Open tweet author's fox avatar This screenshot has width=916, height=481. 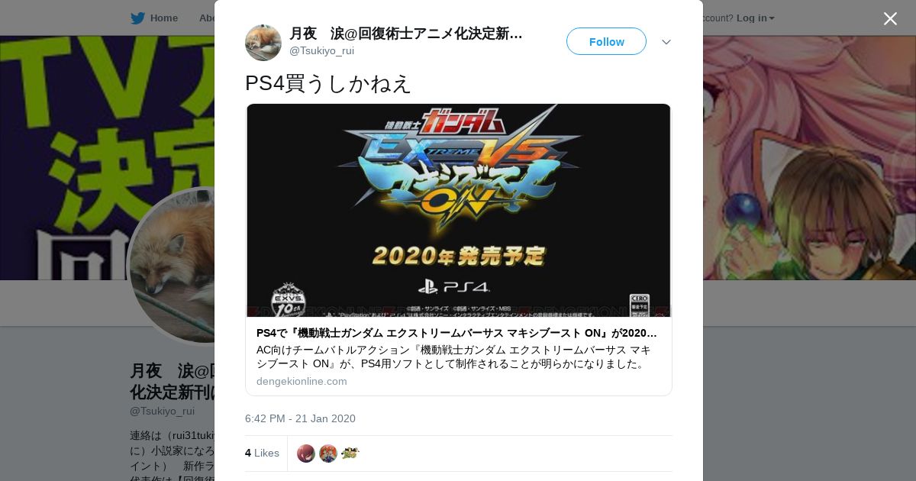pyautogui.click(x=263, y=42)
